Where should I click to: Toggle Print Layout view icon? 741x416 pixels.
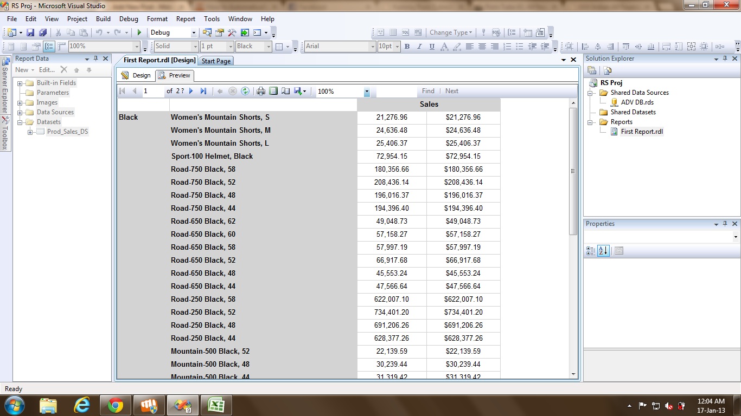click(273, 91)
